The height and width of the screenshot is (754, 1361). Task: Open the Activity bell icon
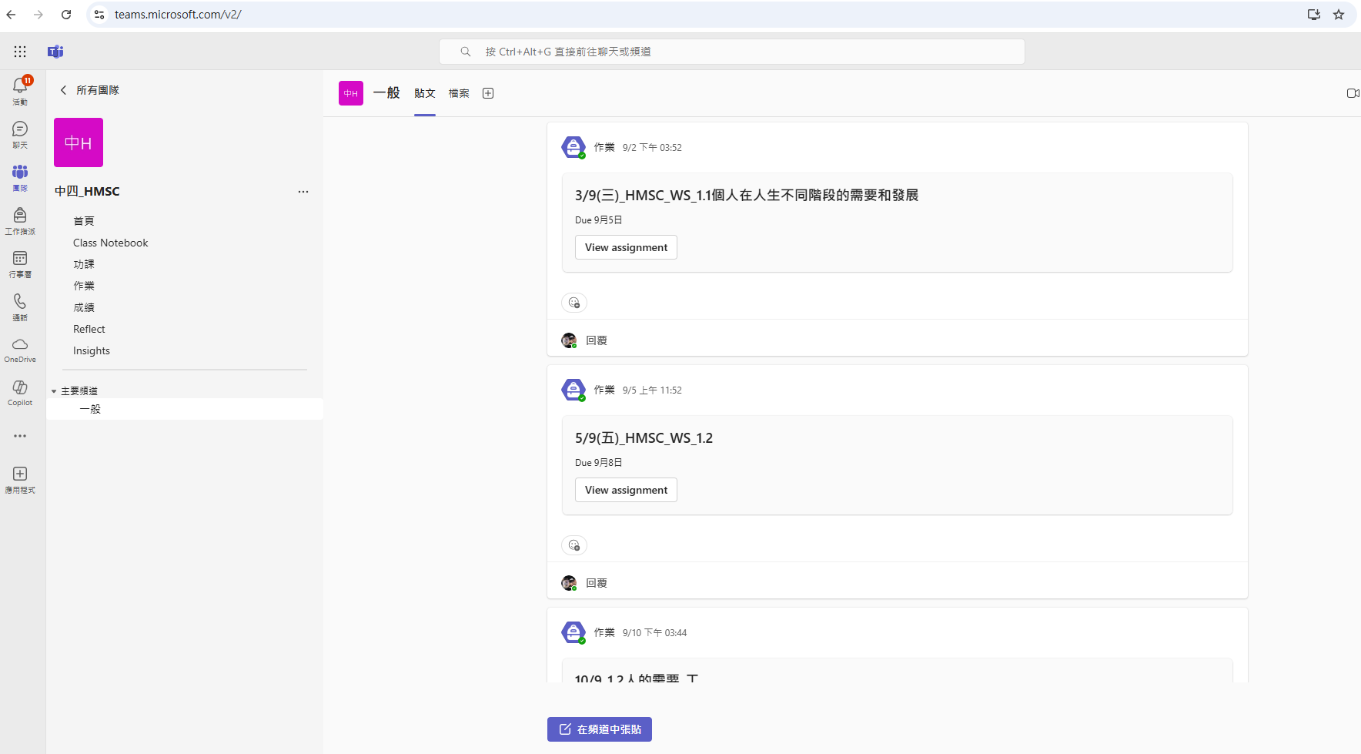(x=20, y=87)
